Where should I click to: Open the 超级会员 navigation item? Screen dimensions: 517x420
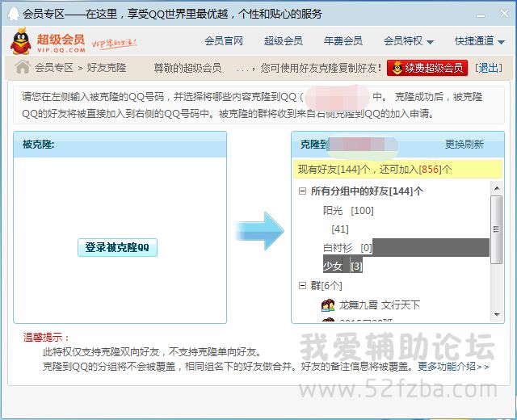(x=284, y=41)
